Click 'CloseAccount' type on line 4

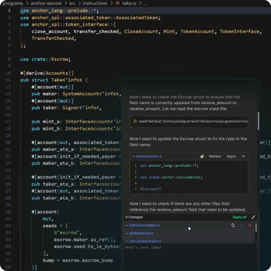pyautogui.click(x=141, y=31)
